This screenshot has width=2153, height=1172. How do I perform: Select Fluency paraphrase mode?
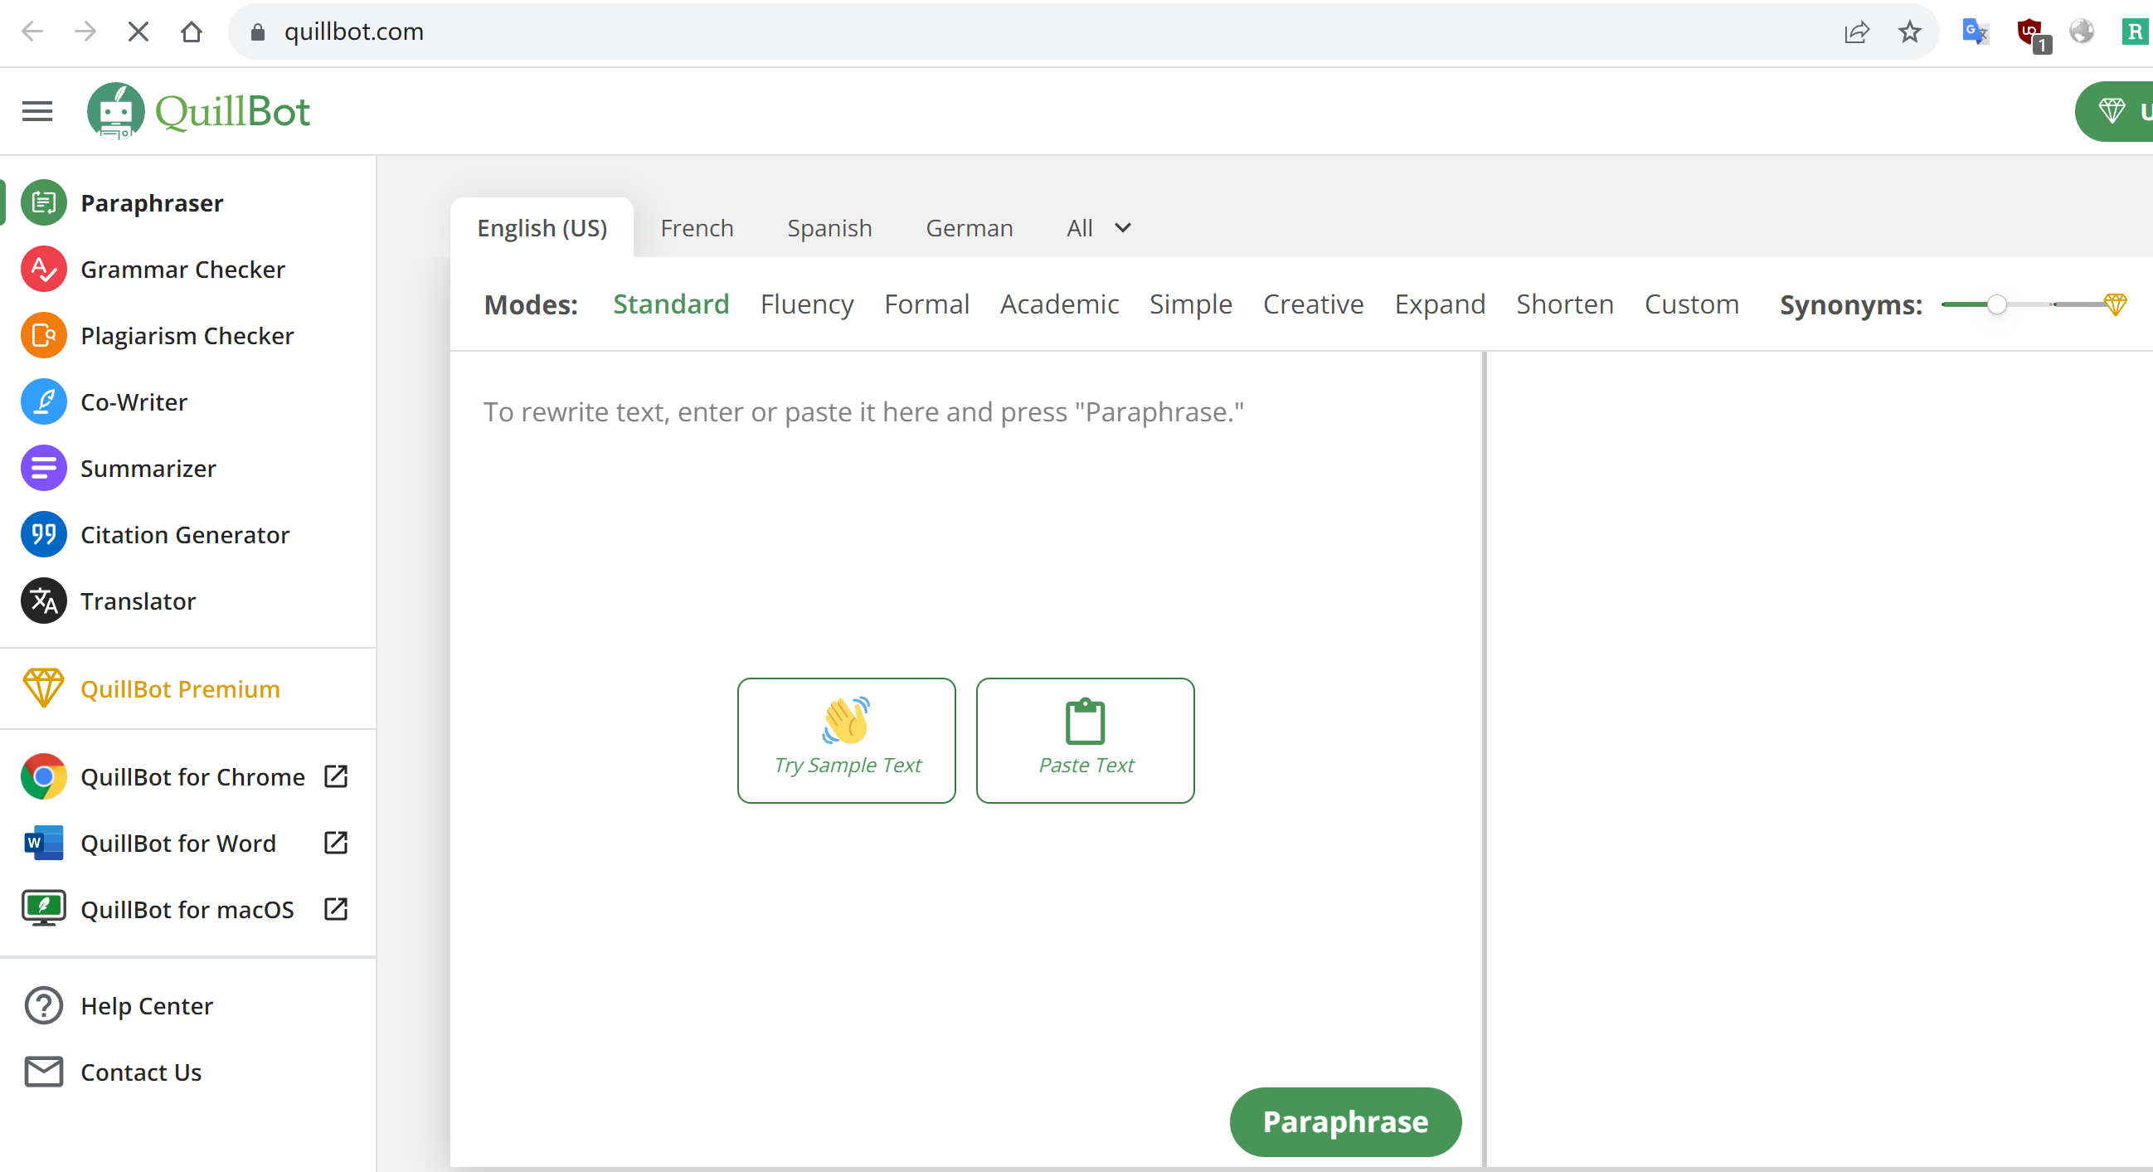tap(805, 304)
